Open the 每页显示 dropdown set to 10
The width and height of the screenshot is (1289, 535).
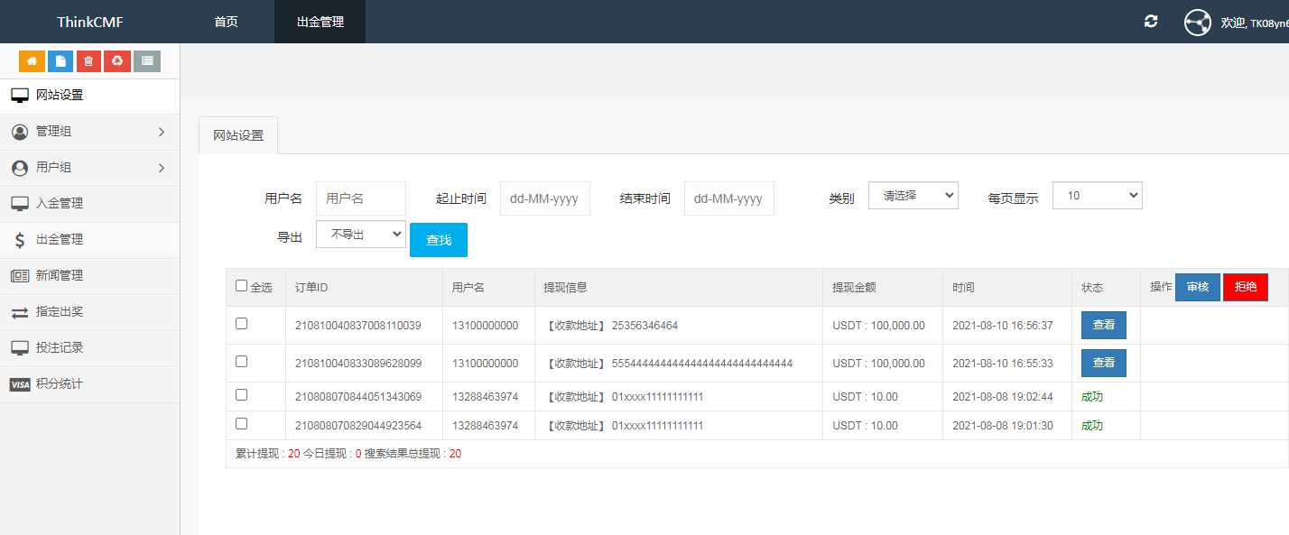(x=1097, y=196)
